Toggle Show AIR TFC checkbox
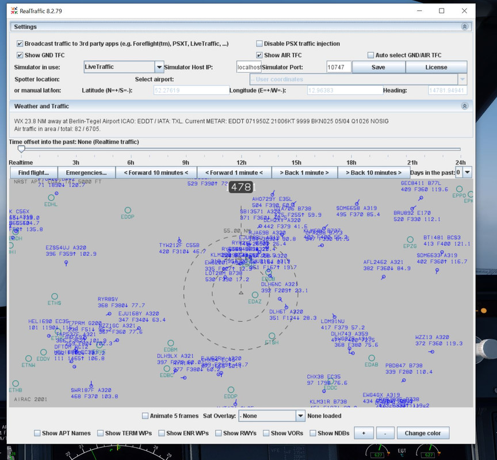The height and width of the screenshot is (460, 497). [x=259, y=55]
